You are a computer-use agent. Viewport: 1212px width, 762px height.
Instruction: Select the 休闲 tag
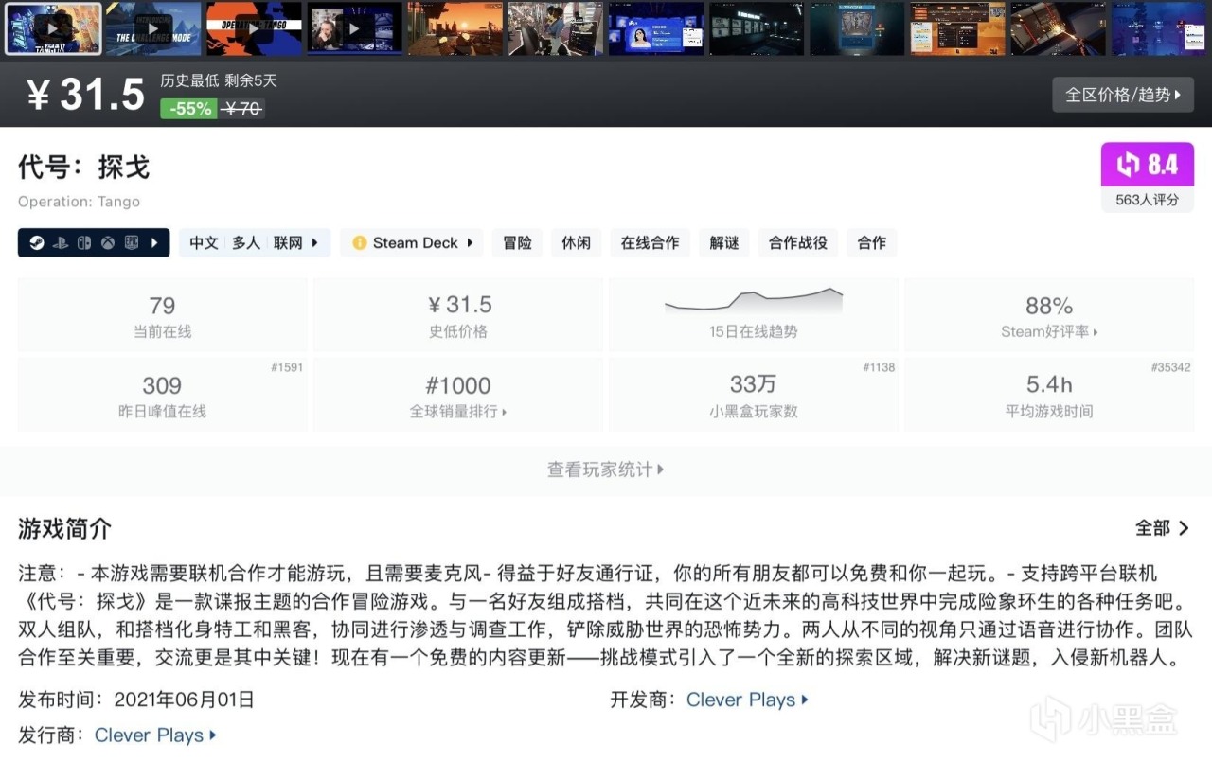pos(576,243)
